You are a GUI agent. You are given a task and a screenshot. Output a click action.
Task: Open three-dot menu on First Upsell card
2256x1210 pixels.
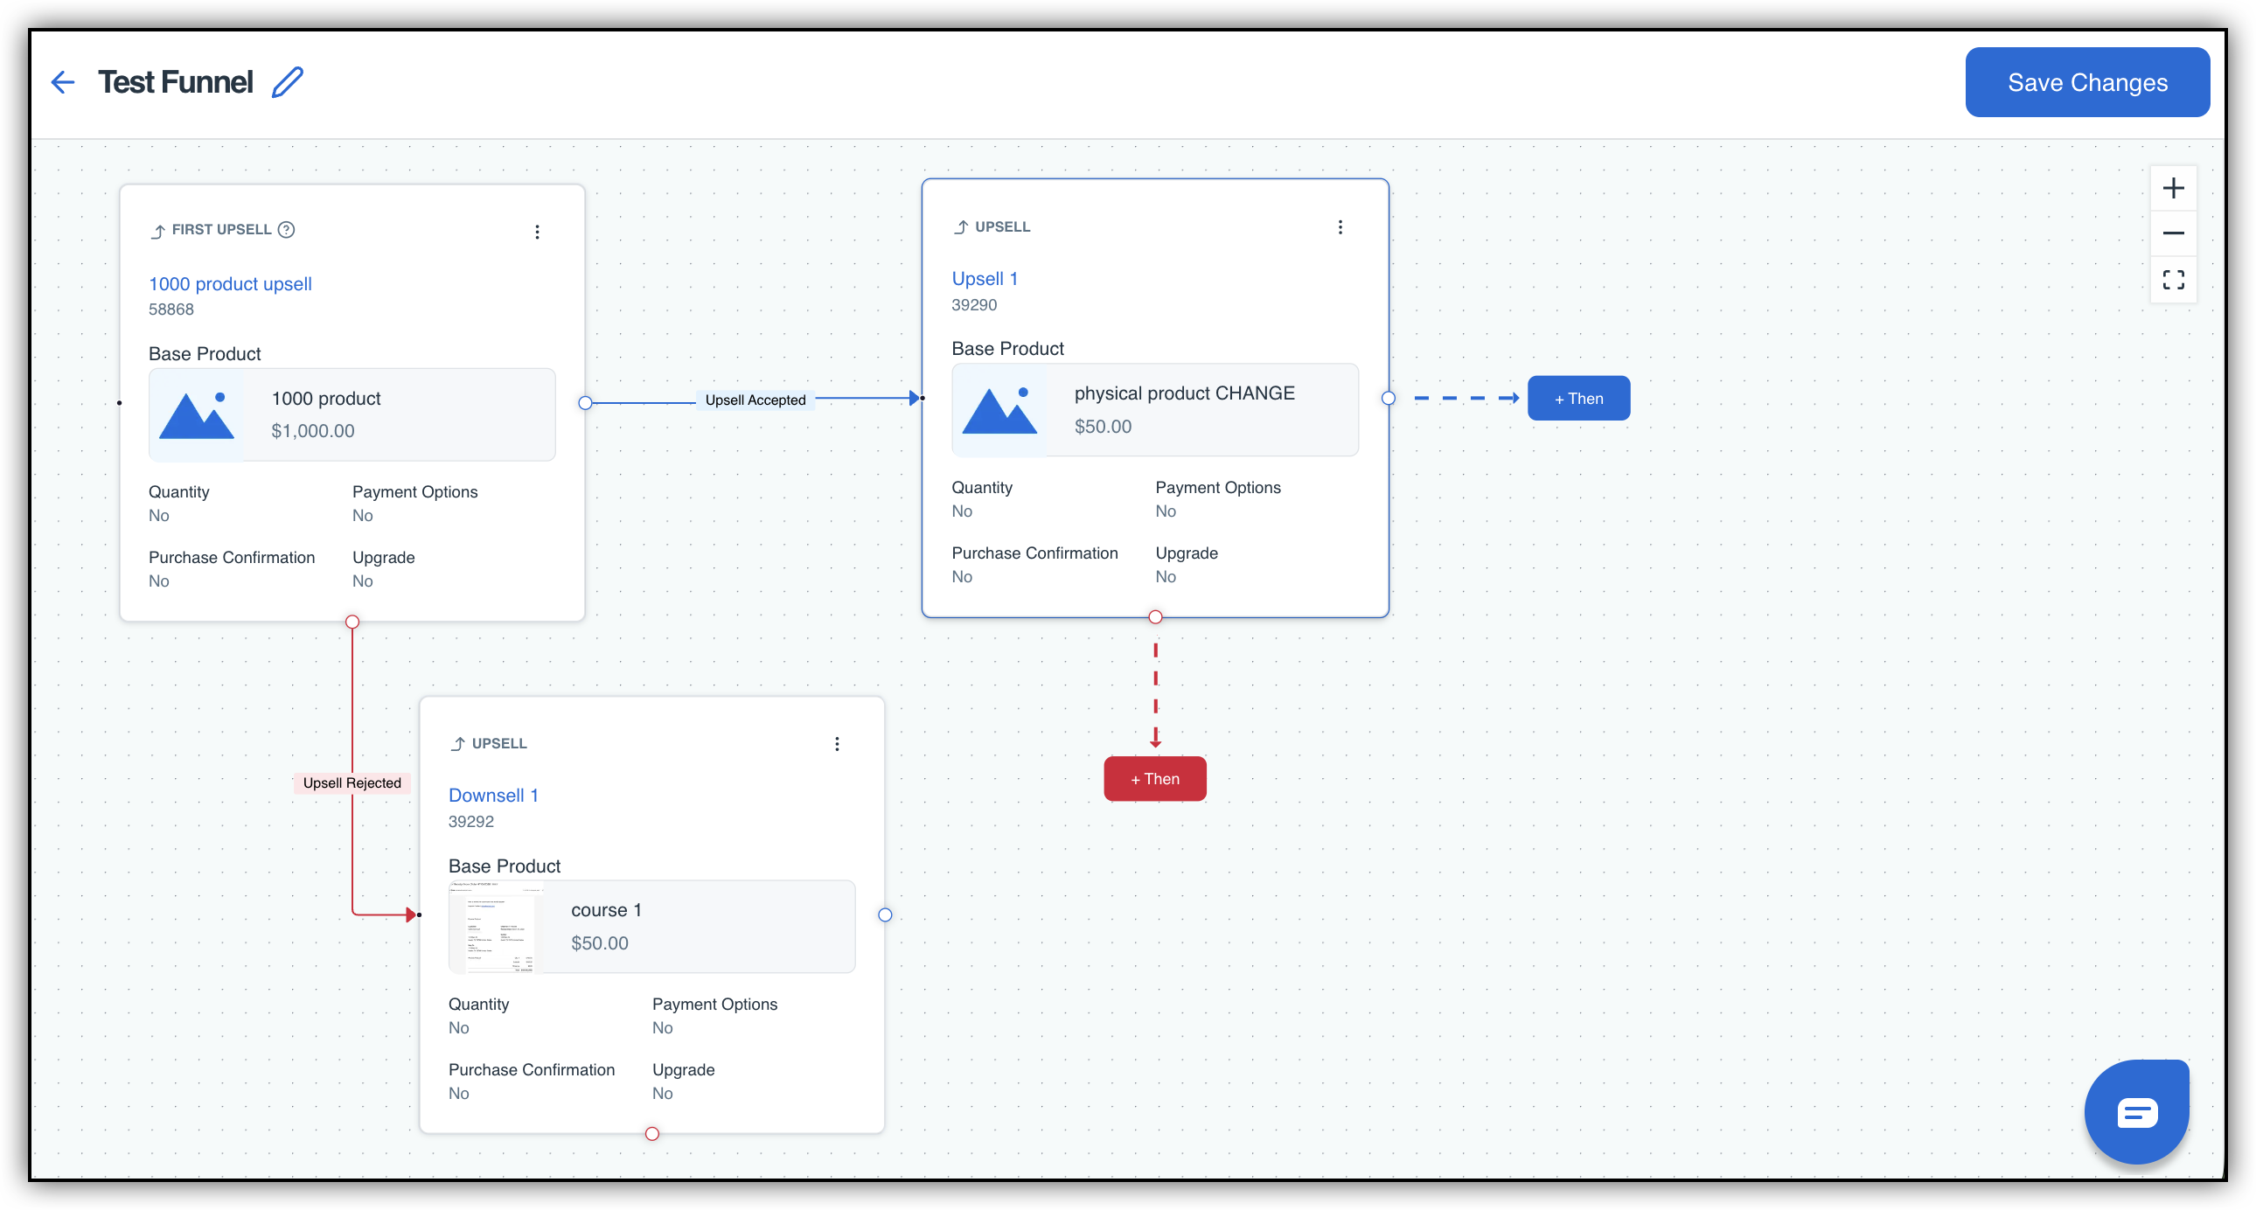point(538,231)
